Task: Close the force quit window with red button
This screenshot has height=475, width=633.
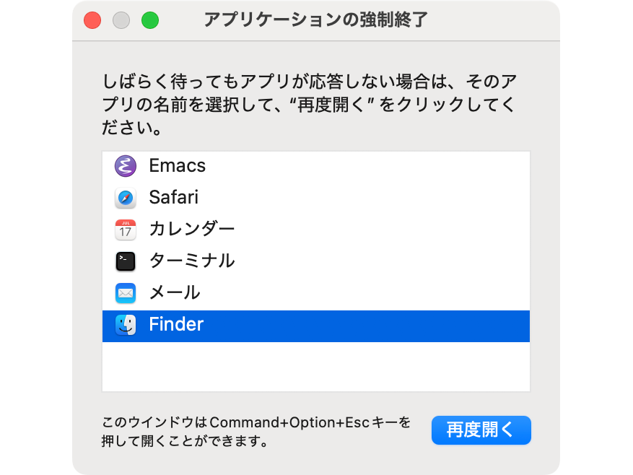Action: [92, 20]
